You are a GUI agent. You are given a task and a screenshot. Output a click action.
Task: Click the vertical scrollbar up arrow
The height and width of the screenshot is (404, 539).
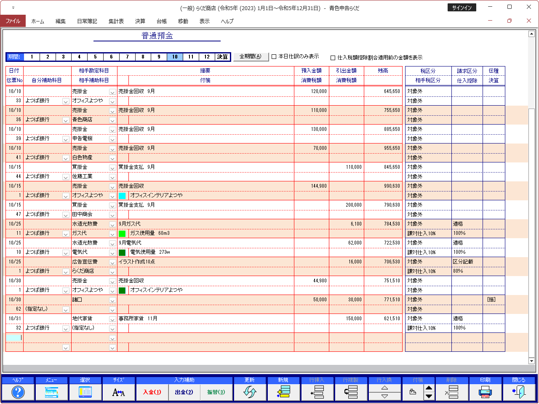[531, 34]
